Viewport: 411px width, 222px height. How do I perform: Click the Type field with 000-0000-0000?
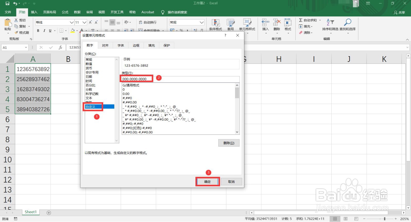181,79
